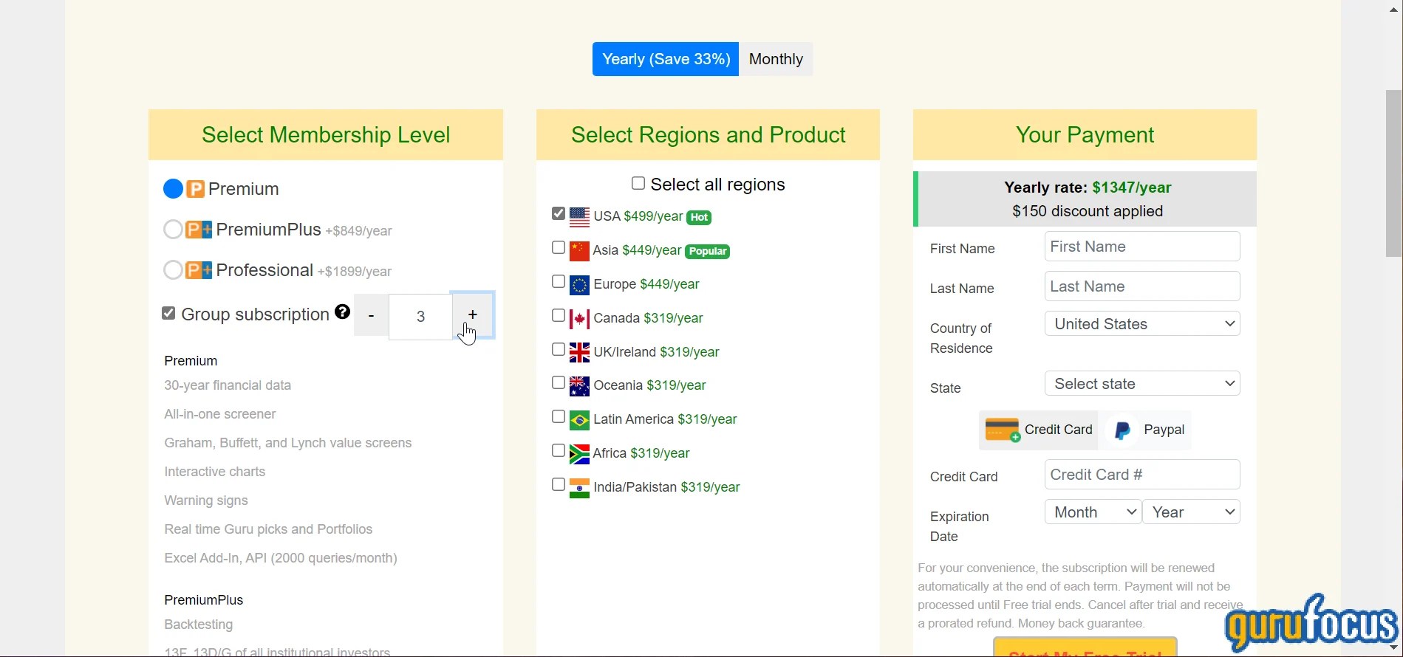Click the Popular badge next to Asia

click(x=708, y=251)
